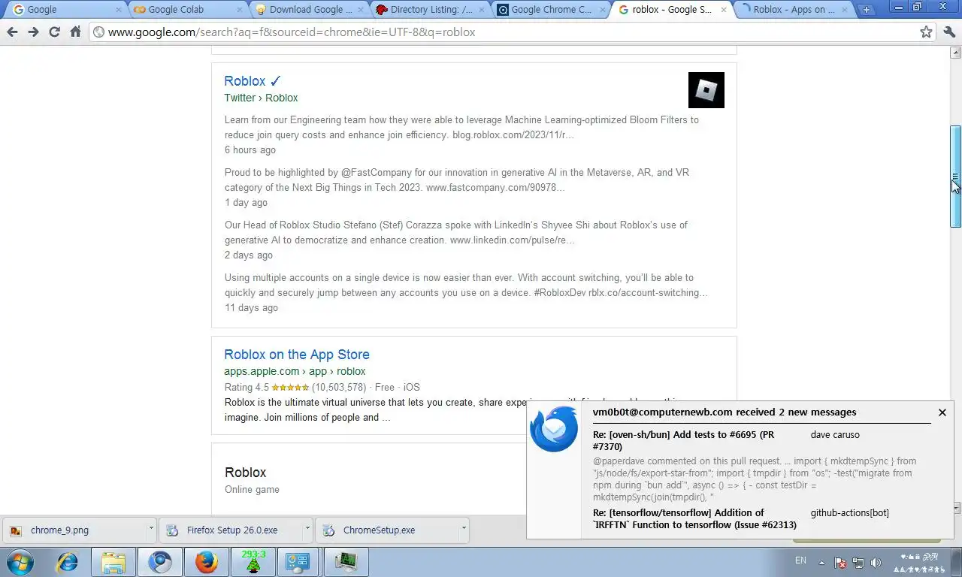Reload the current page

point(54,32)
